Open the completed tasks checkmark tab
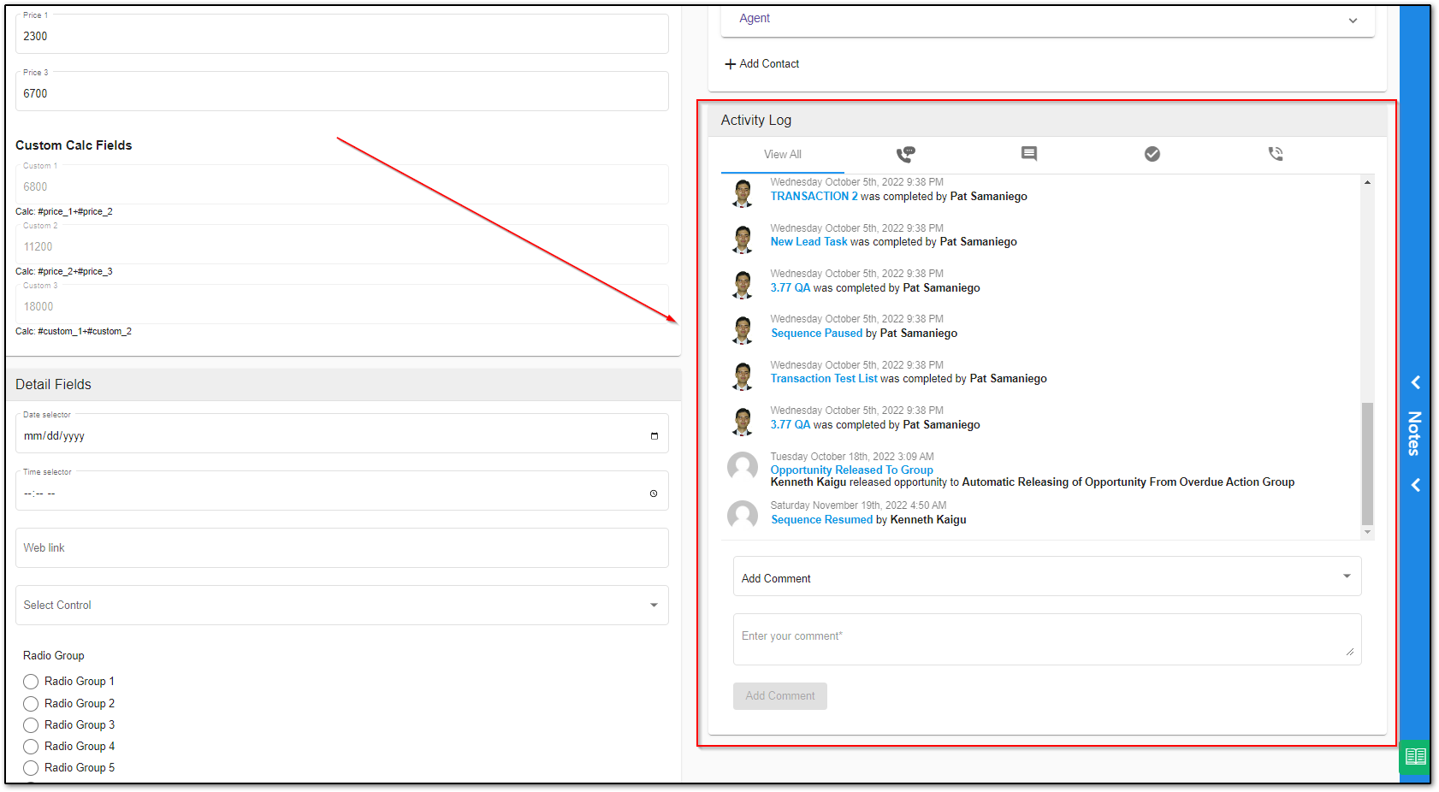 click(x=1152, y=154)
